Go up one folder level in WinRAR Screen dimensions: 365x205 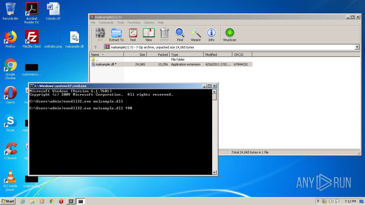(x=96, y=47)
